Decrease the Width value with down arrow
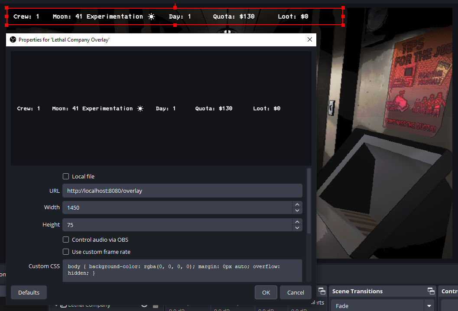Viewport: 458px width, 311px height. pos(297,211)
